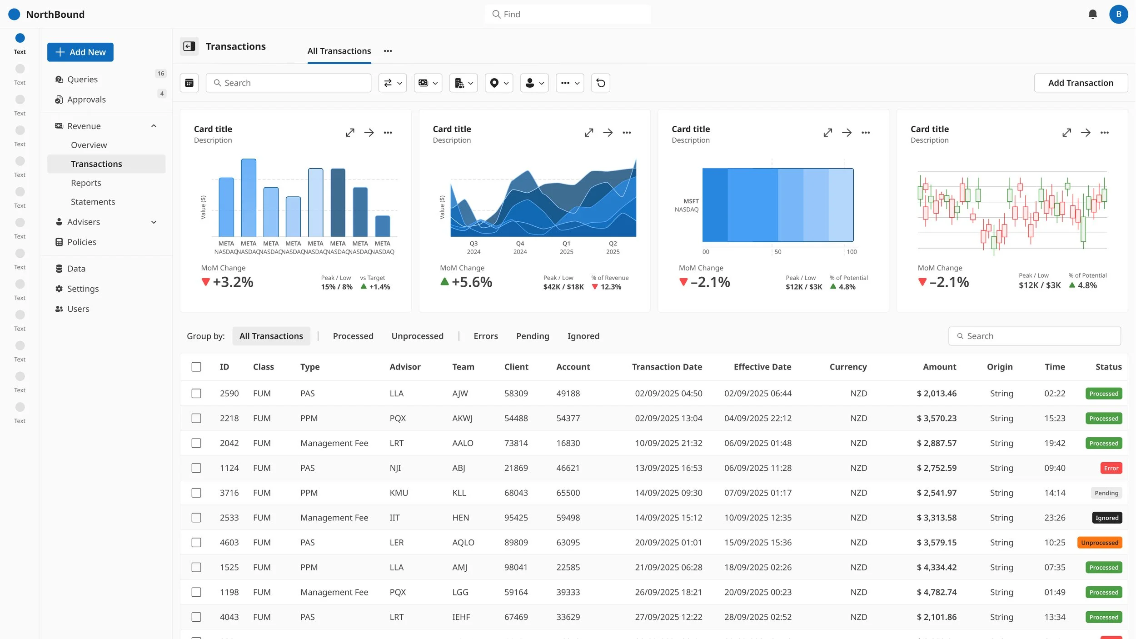
Task: Tick checkbox for transaction 1124
Action: (196, 468)
